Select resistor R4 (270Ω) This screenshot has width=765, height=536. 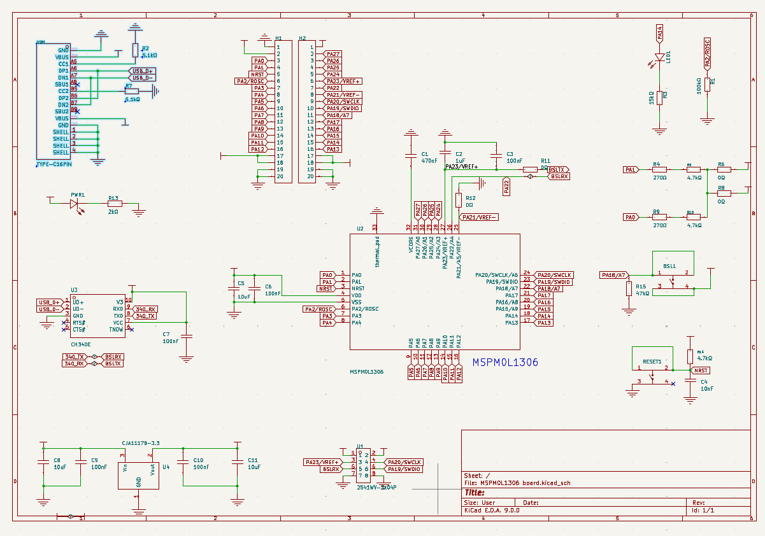coord(659,169)
